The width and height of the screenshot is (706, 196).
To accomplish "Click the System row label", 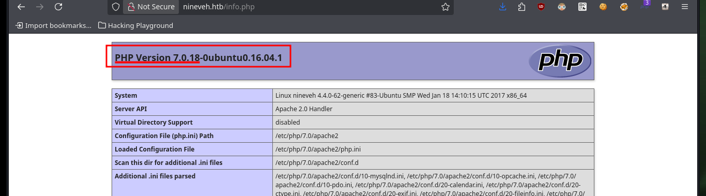I will pyautogui.click(x=192, y=96).
